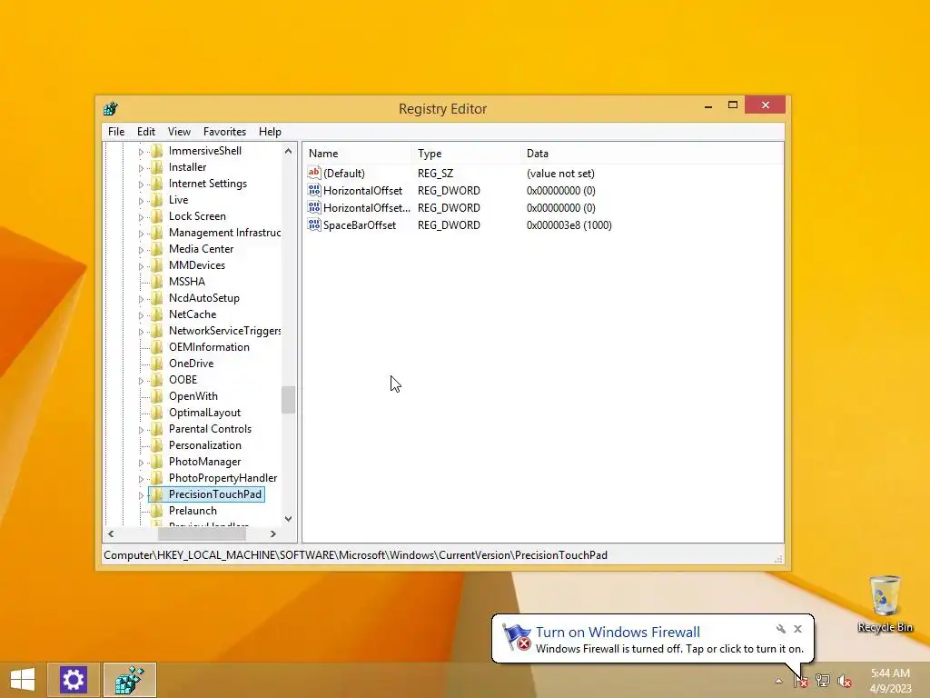930x698 pixels.
Task: Expand the PrecisionTouchPad key
Action: pyautogui.click(x=141, y=495)
